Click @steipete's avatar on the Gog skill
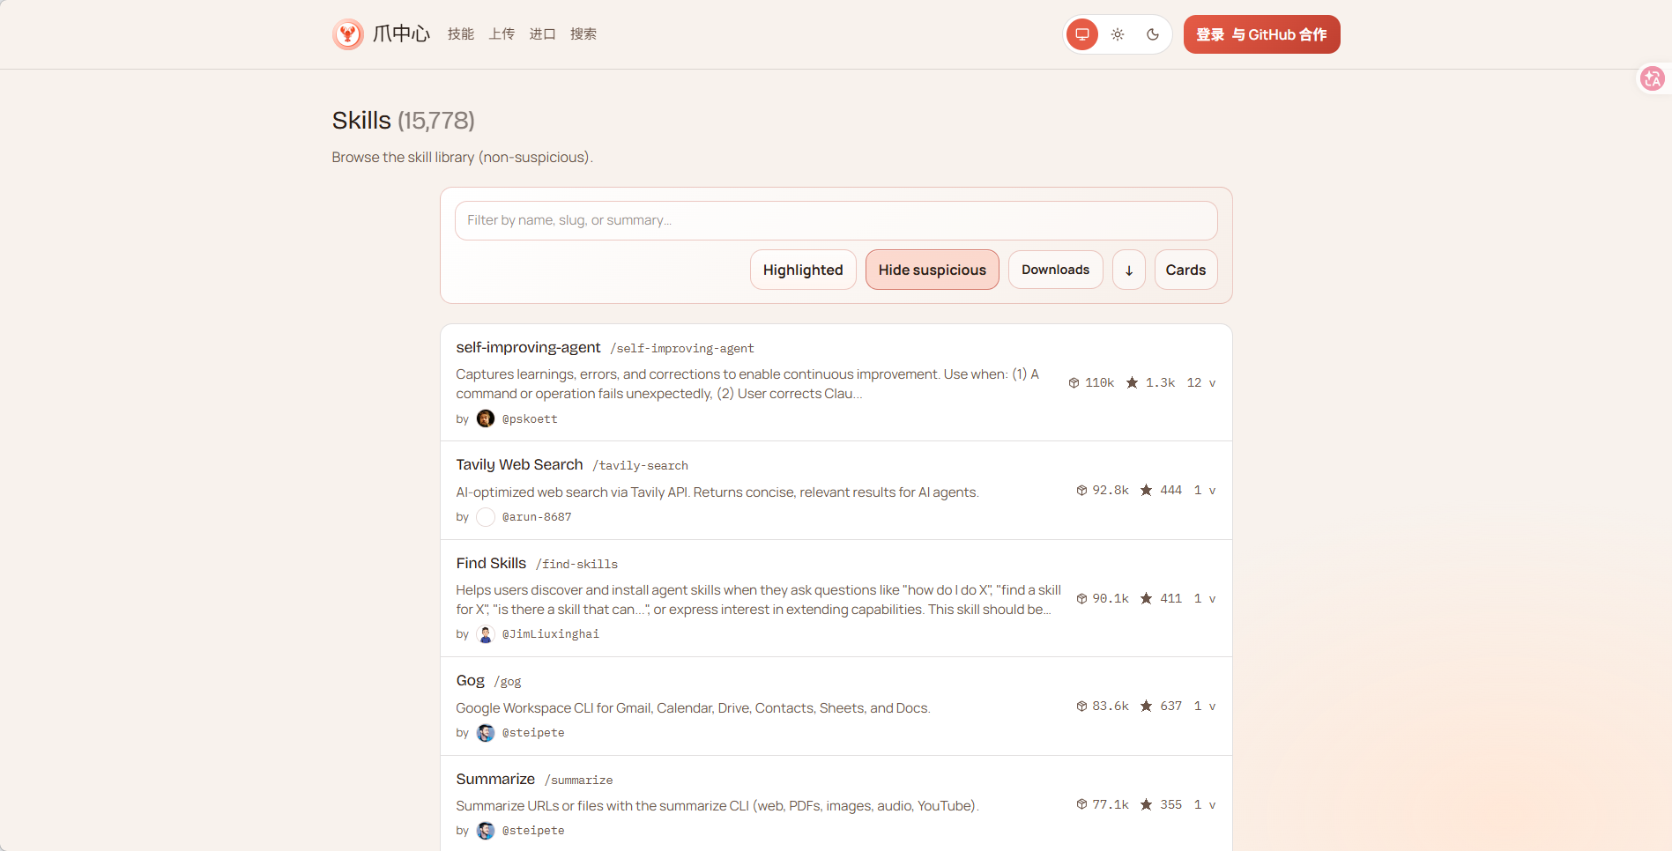This screenshot has width=1672, height=851. click(x=486, y=732)
